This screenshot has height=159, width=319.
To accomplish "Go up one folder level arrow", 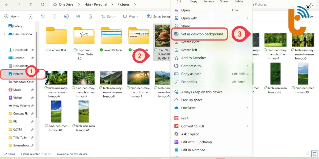I will [x=31, y=5].
